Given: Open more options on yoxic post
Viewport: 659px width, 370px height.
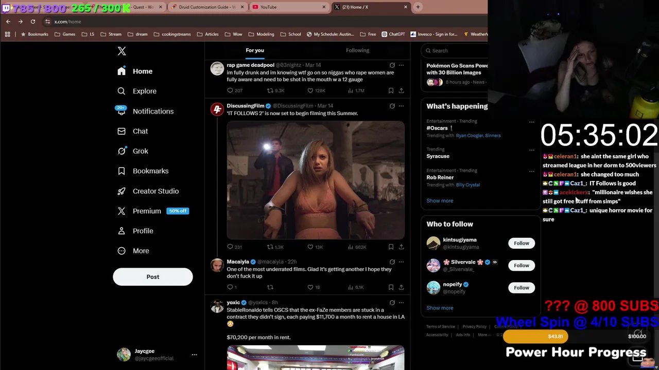Looking at the screenshot, I should point(401,303).
